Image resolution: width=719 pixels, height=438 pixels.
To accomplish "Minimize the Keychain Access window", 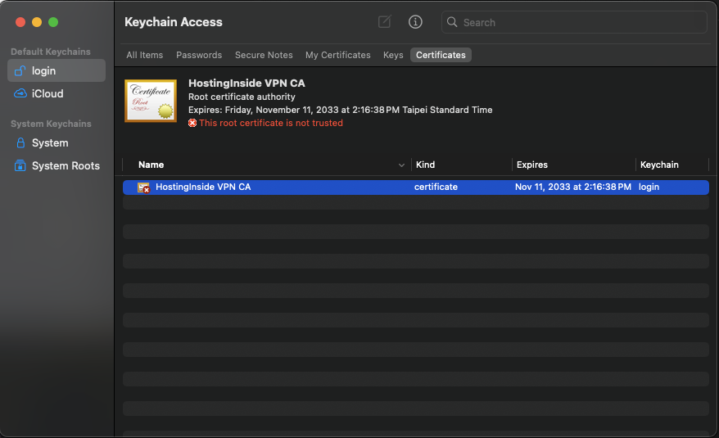I will coord(37,22).
